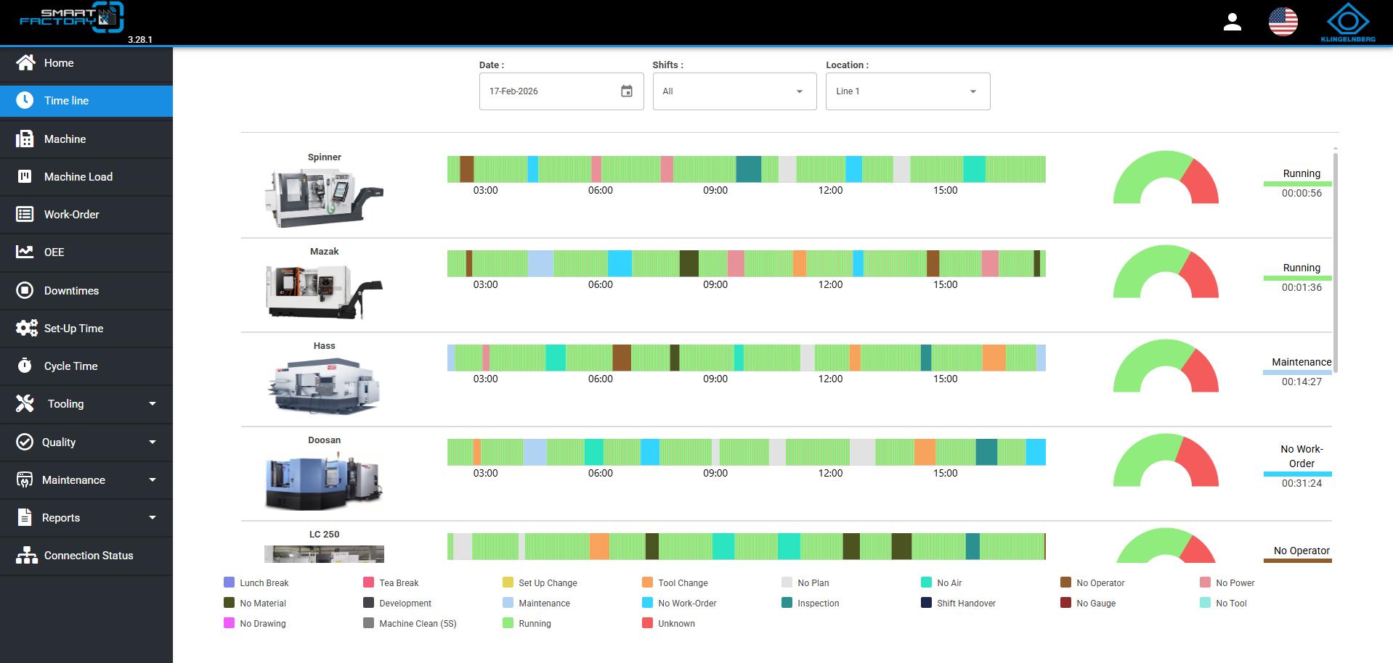This screenshot has width=1393, height=663.
Task: Expand the Quality submenu arrow
Action: 153,442
